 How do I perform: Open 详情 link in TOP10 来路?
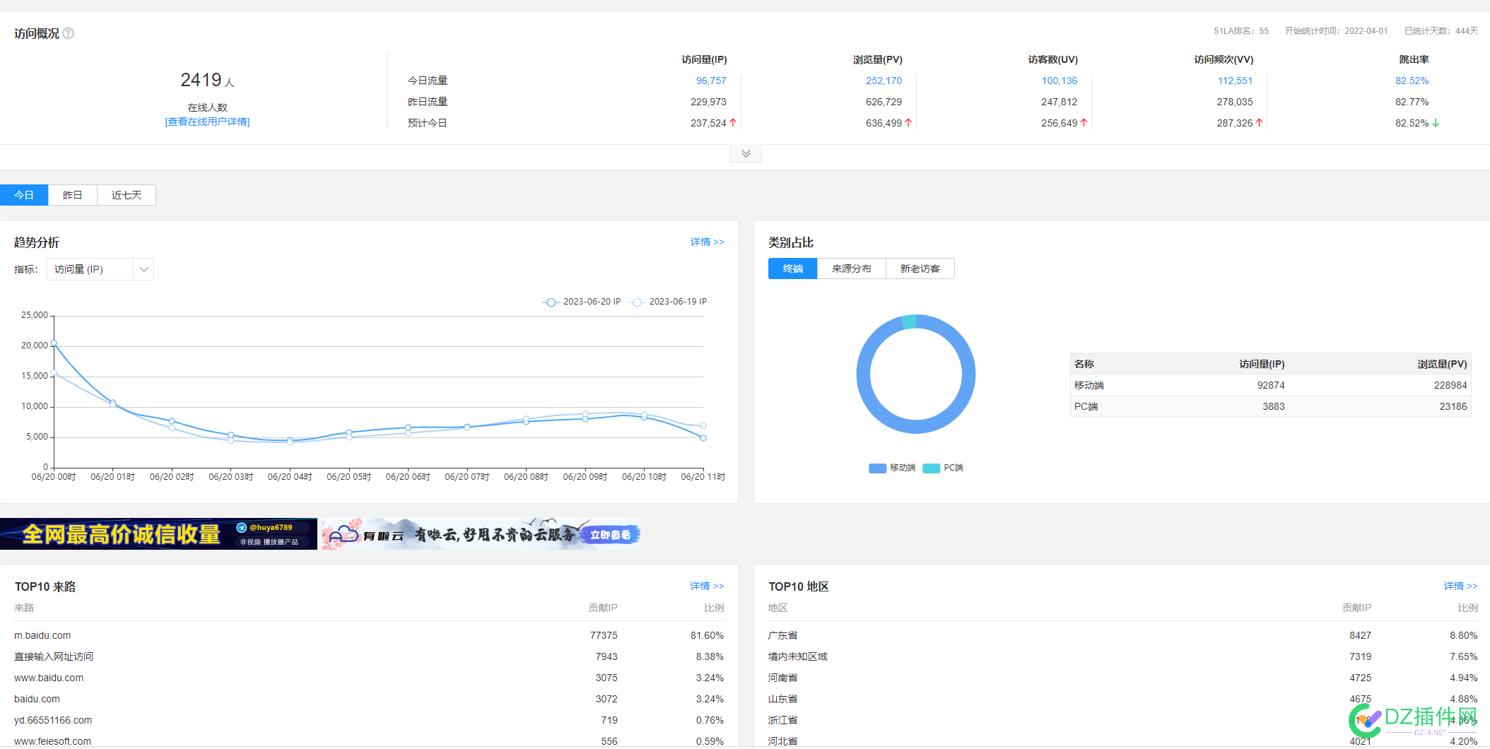(x=707, y=586)
